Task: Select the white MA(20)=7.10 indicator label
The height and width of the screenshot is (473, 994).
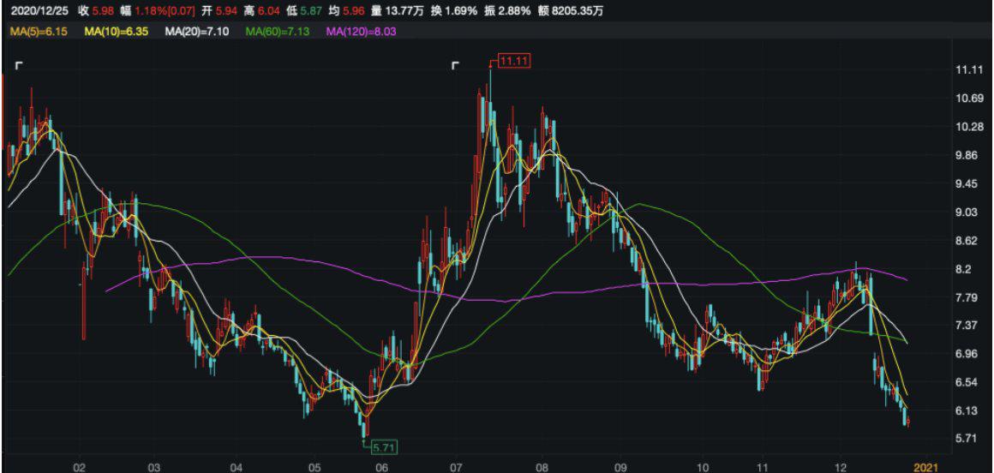Action: [197, 31]
